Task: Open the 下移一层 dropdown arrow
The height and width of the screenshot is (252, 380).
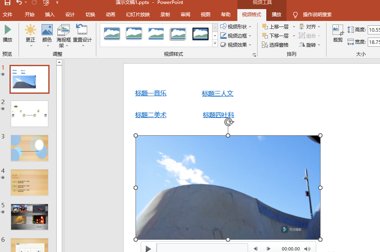Action: point(294,36)
